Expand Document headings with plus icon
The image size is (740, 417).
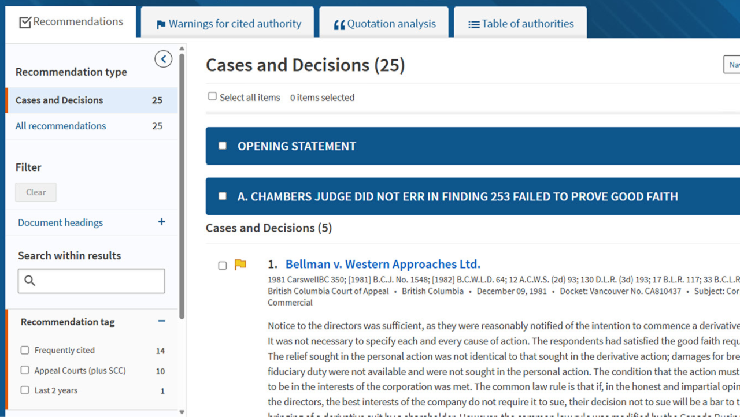tap(162, 222)
